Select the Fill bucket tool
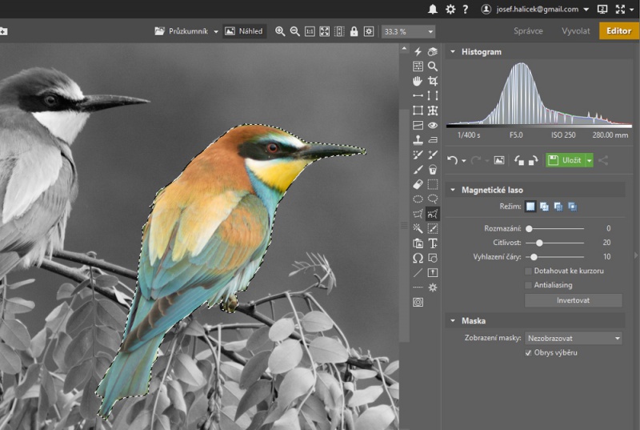 [x=433, y=169]
